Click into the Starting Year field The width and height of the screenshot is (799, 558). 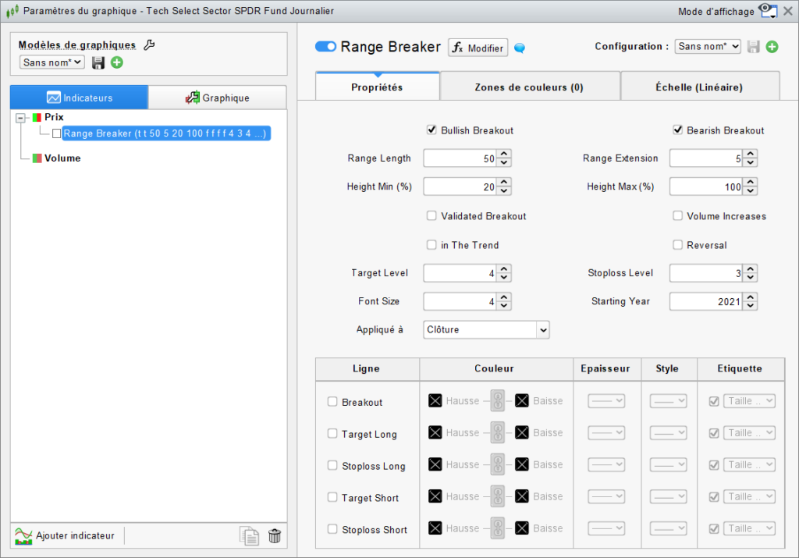706,301
